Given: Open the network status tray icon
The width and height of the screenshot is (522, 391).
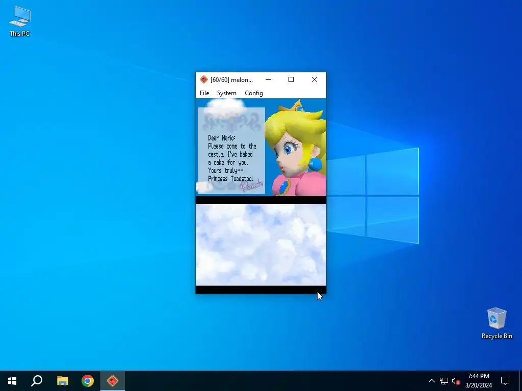Looking at the screenshot, I should click(444, 381).
